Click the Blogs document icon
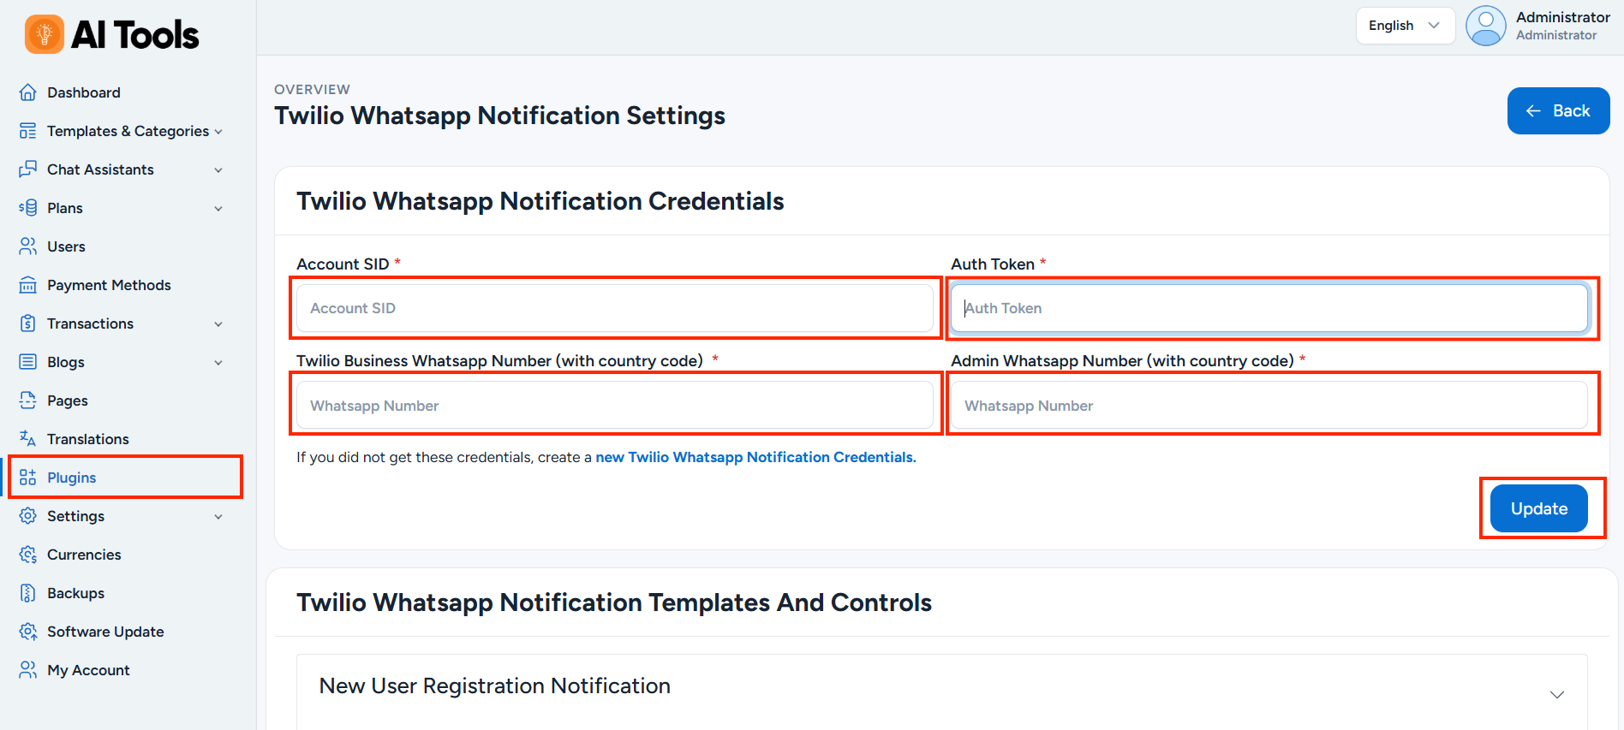Viewport: 1624px width, 730px height. (x=28, y=362)
